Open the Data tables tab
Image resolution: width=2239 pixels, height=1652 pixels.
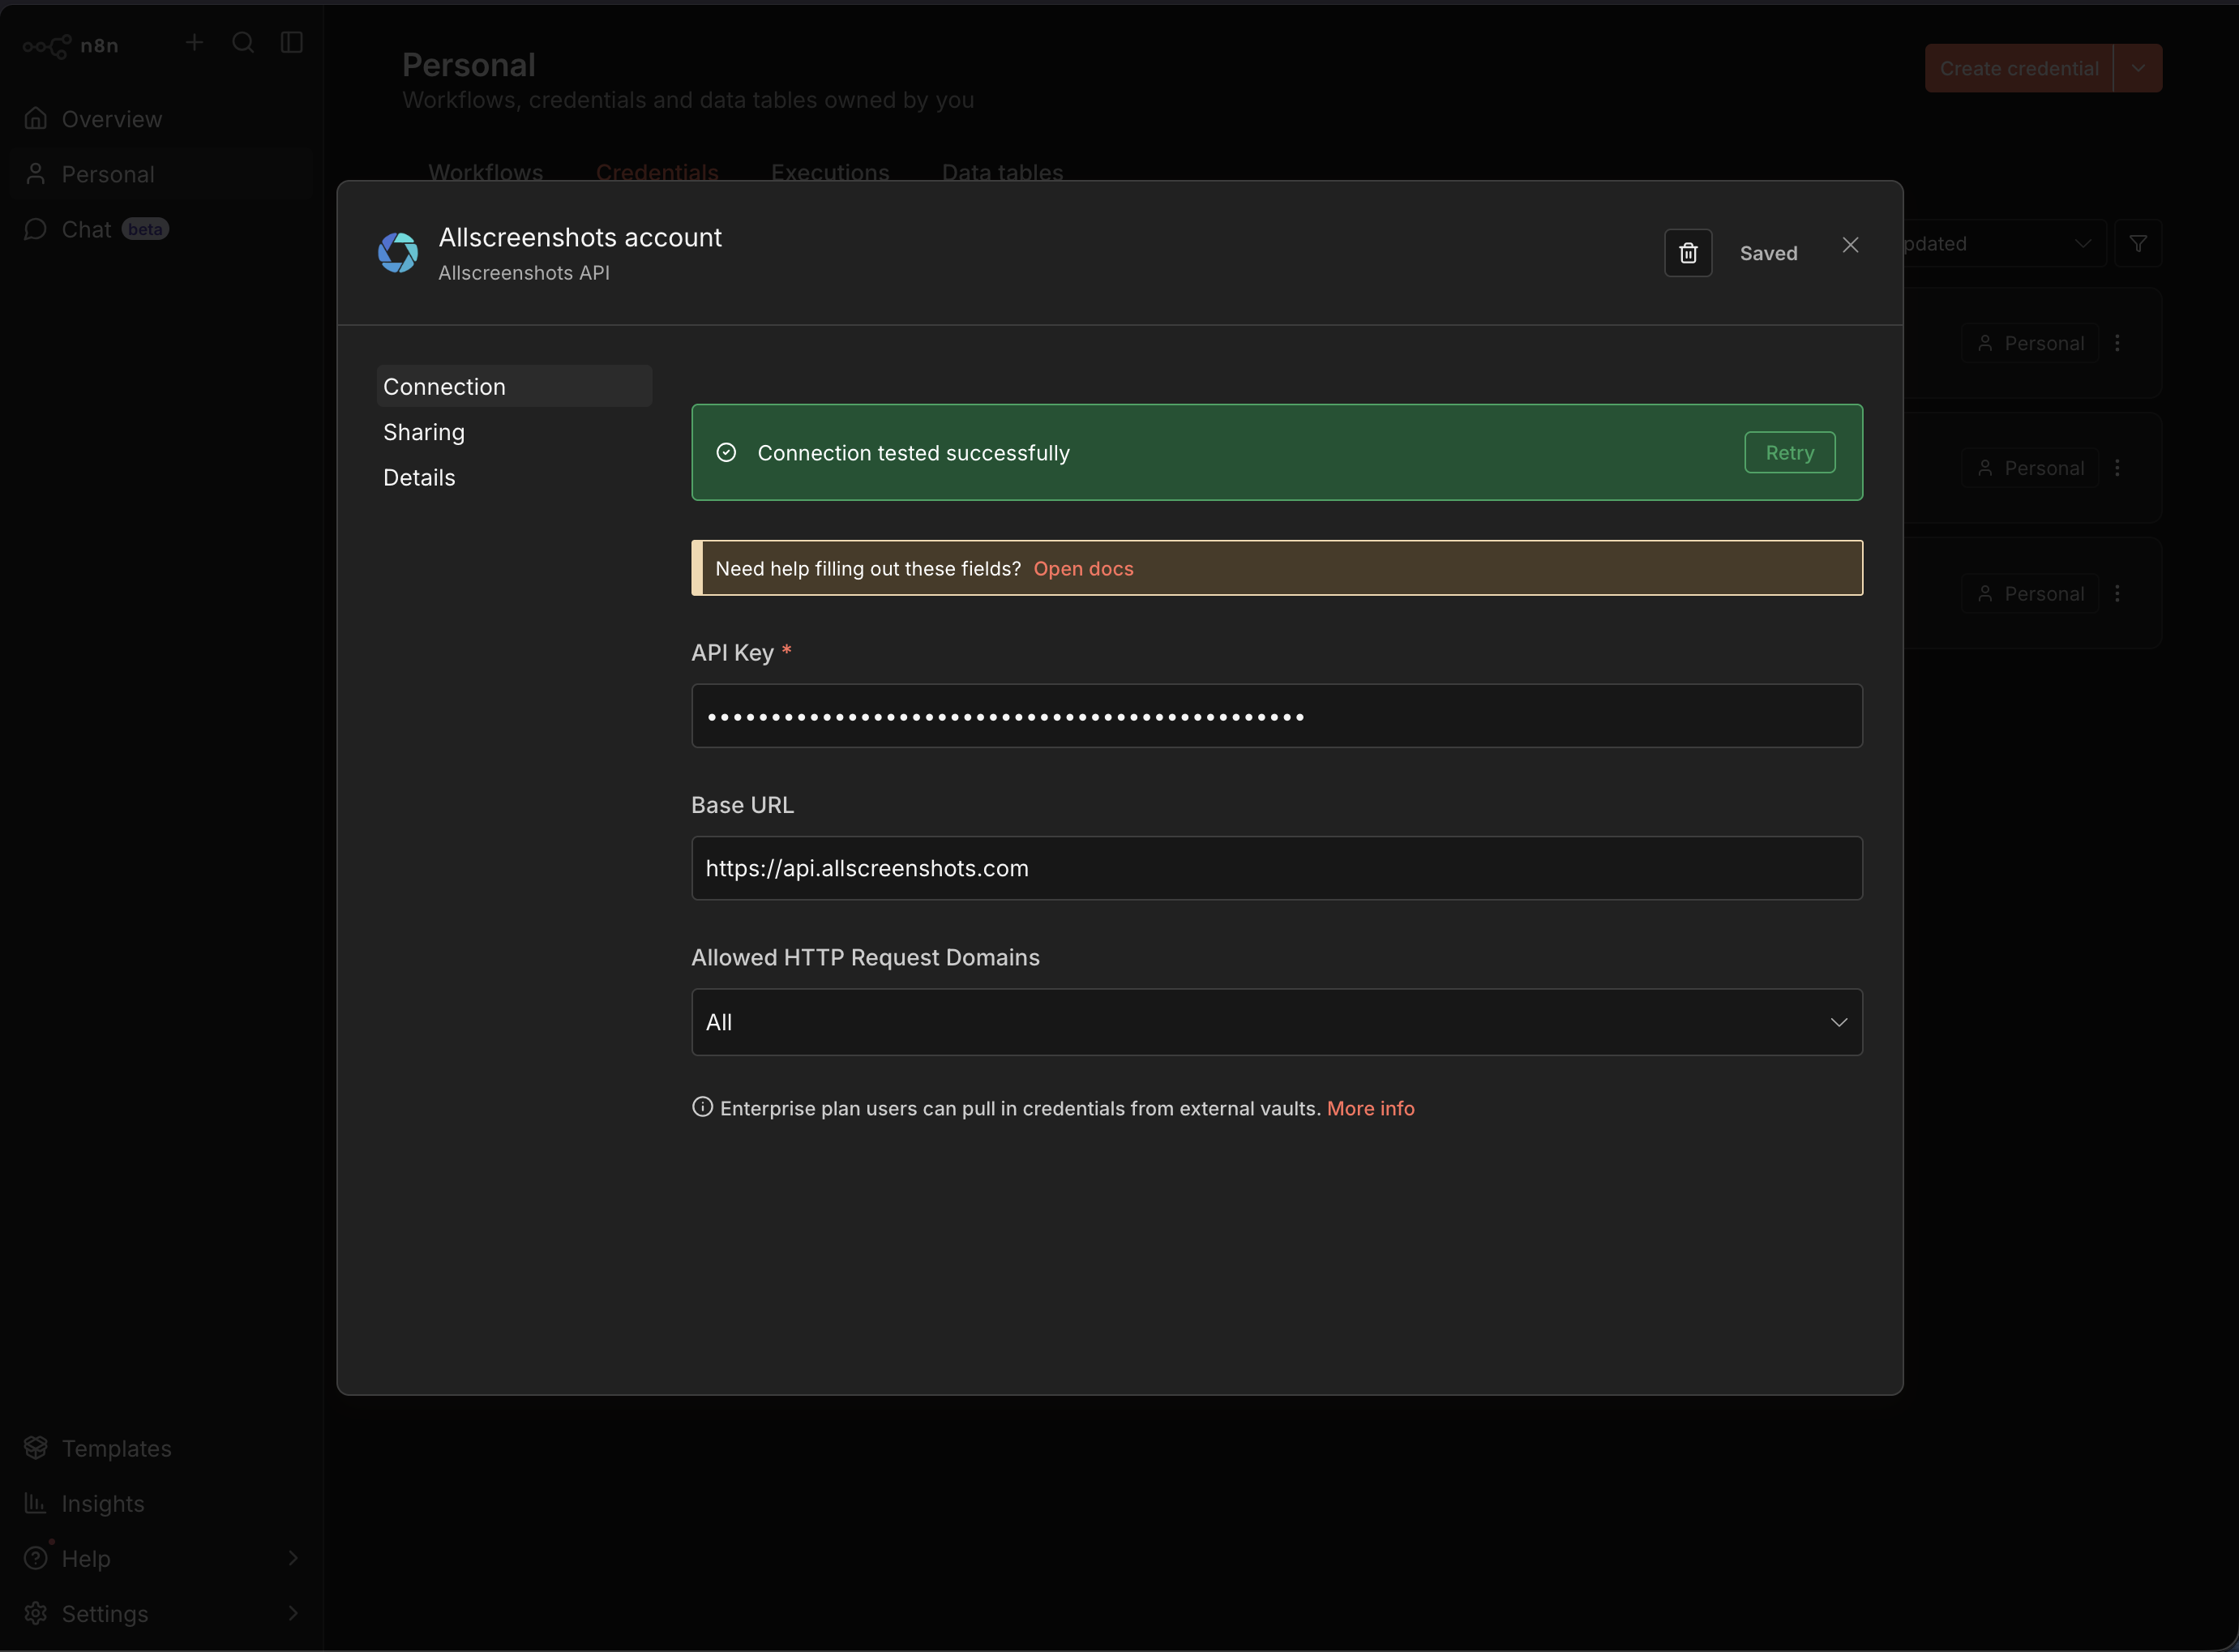pos(1002,172)
